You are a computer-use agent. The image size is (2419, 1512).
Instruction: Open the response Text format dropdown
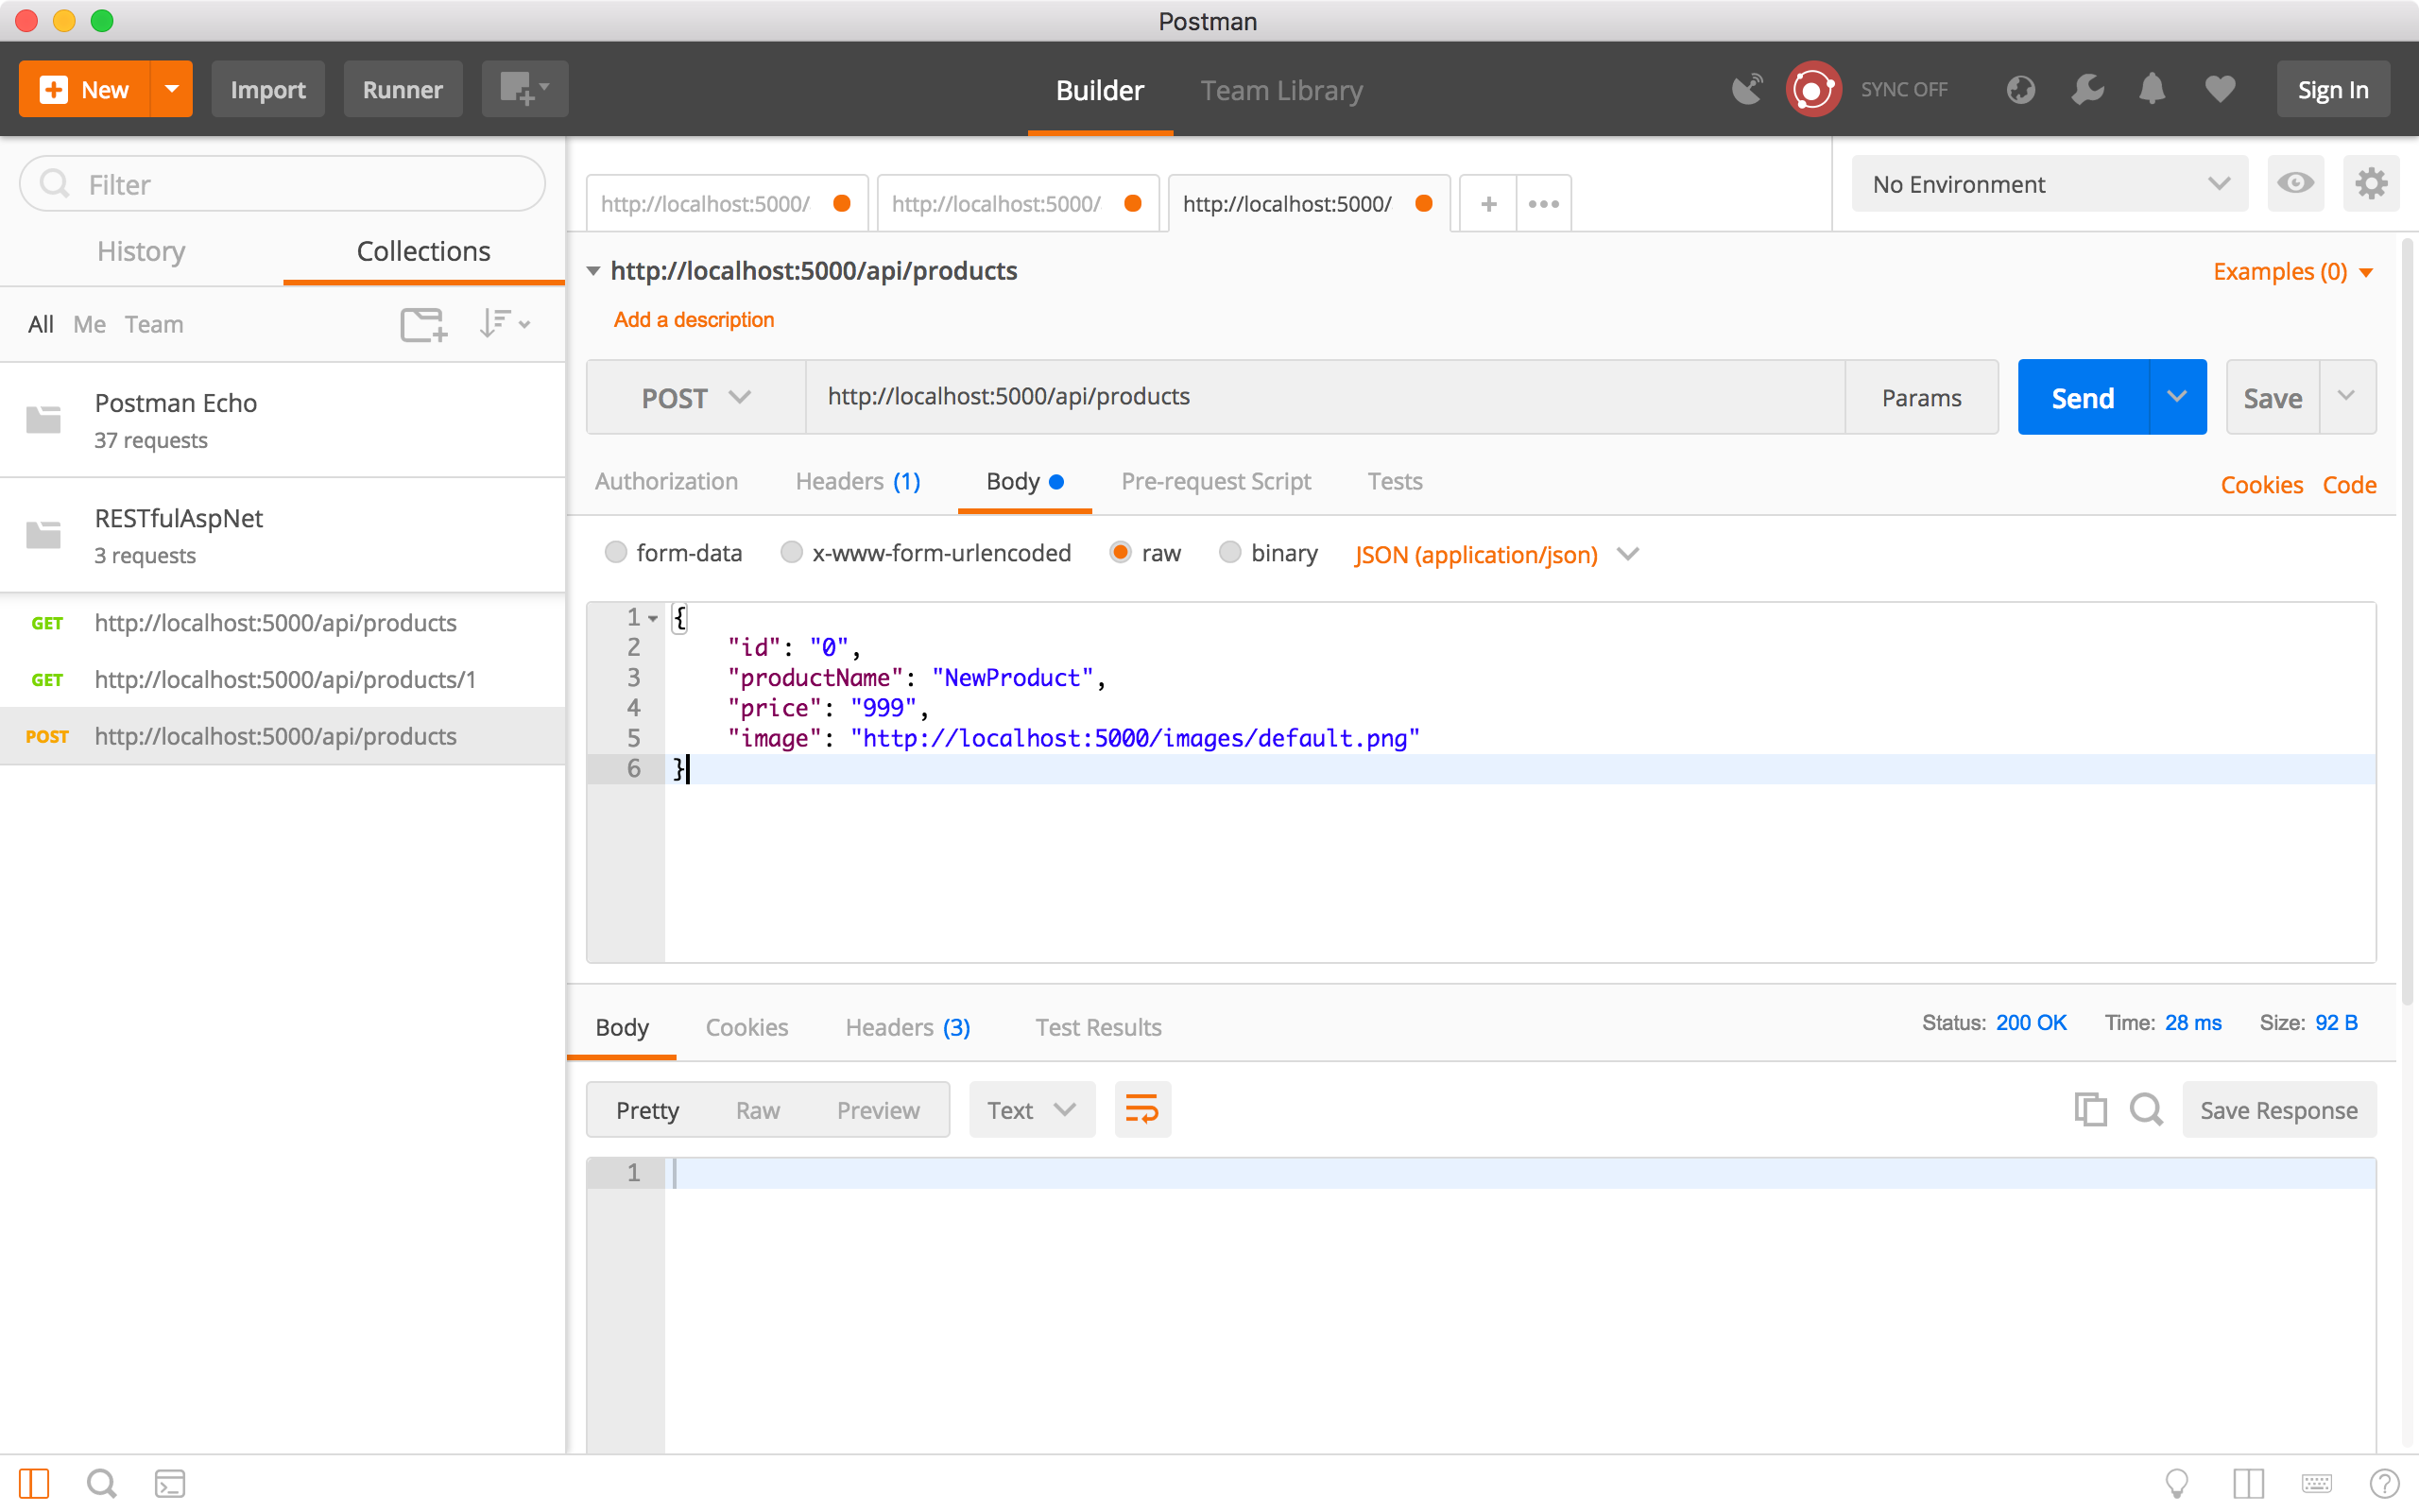(1032, 1110)
